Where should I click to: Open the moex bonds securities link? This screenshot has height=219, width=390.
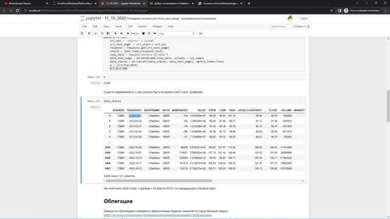point(158,215)
